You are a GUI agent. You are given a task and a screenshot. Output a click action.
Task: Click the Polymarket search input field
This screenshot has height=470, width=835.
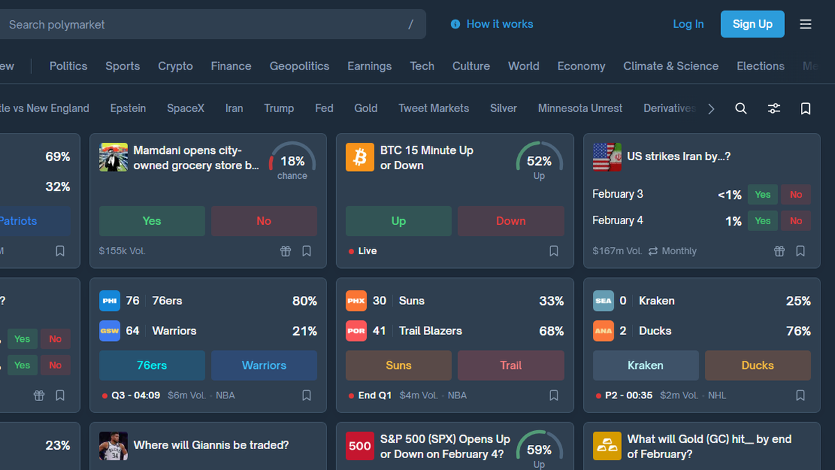(209, 24)
